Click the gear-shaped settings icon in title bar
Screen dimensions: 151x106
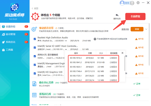[138, 3]
